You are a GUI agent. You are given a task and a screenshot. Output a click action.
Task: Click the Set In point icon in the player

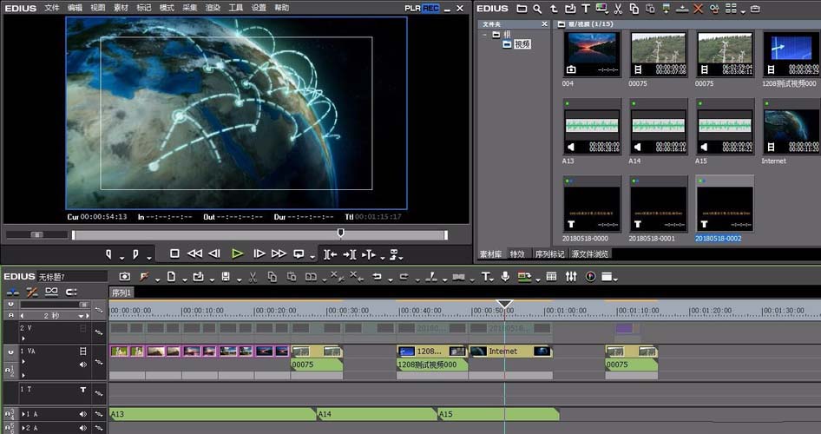[109, 254]
